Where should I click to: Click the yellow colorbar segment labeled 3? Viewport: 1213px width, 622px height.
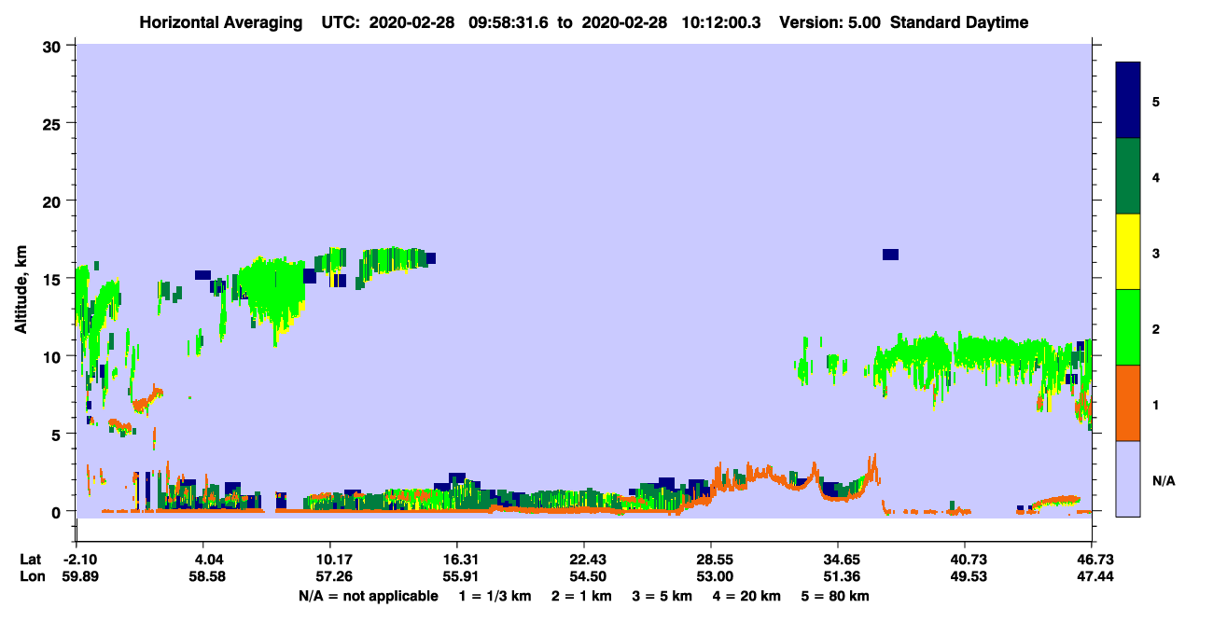click(1128, 252)
